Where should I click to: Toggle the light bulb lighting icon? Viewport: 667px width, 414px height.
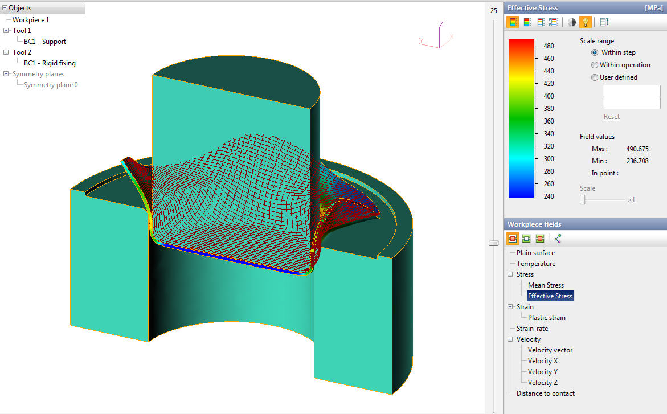click(x=585, y=22)
